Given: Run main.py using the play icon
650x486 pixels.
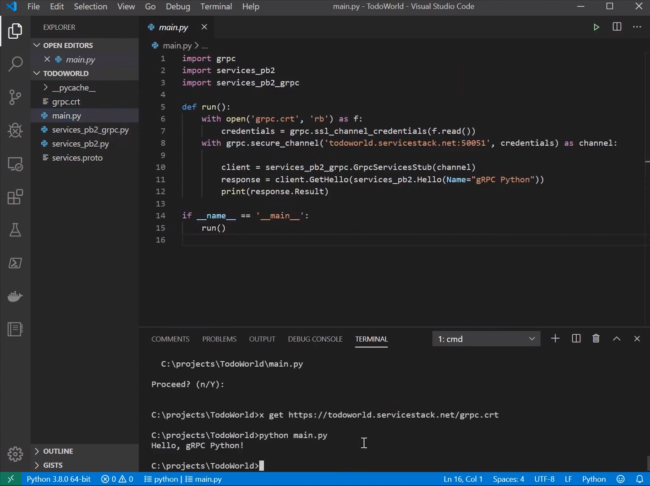Looking at the screenshot, I should coord(596,27).
